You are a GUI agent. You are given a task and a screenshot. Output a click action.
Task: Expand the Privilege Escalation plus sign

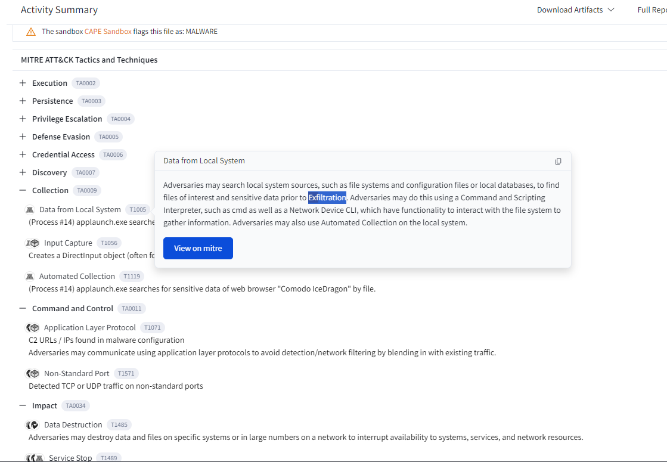tap(23, 119)
